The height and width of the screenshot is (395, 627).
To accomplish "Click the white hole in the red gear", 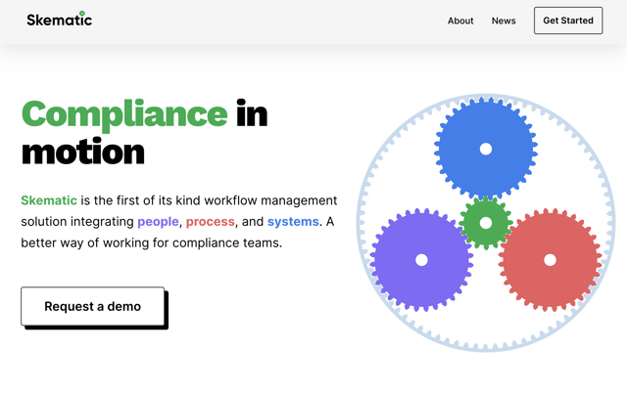I will coord(551,260).
